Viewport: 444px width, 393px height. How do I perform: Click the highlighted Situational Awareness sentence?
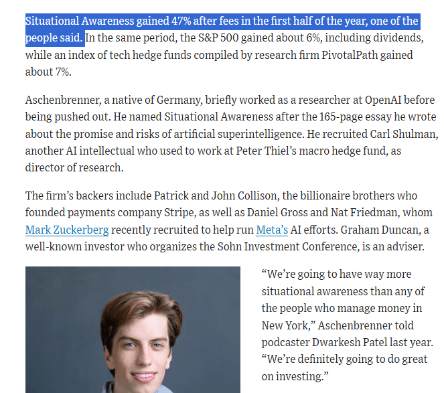click(222, 29)
